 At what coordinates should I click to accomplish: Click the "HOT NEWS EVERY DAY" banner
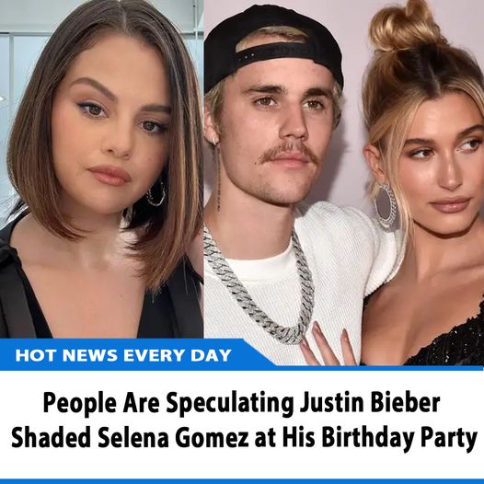tap(123, 355)
